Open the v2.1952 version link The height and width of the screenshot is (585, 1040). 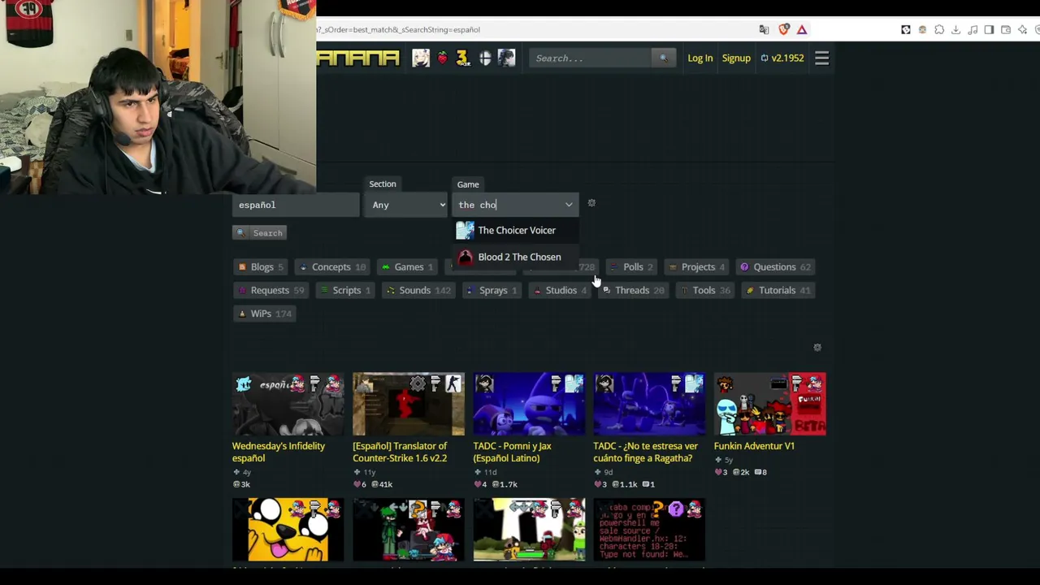click(x=782, y=58)
